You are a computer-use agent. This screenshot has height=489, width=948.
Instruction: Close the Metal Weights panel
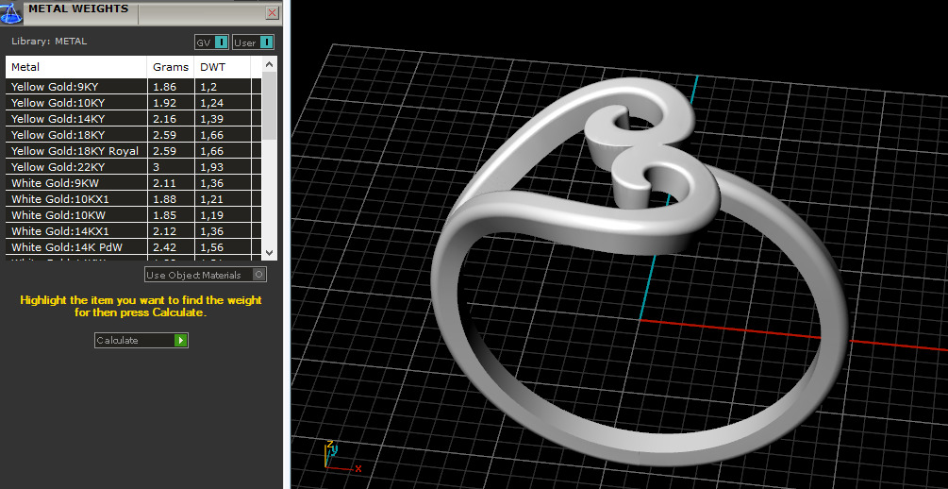[272, 12]
